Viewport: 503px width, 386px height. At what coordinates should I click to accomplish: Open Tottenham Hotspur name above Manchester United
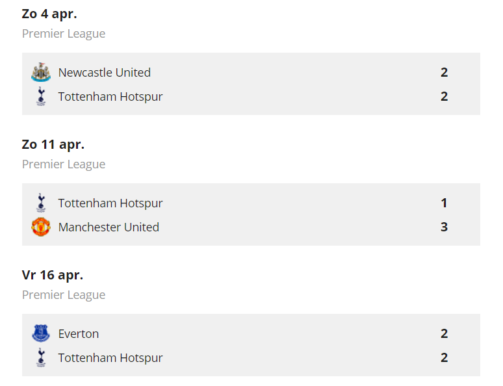tap(110, 203)
